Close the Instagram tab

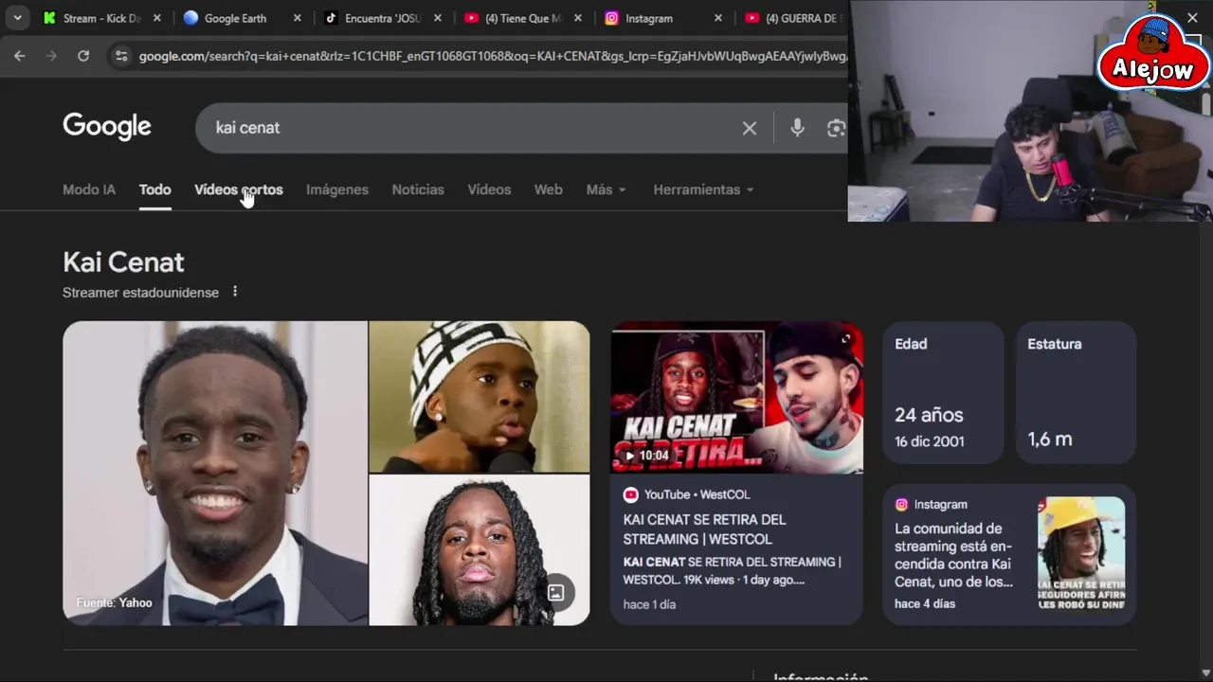(718, 18)
